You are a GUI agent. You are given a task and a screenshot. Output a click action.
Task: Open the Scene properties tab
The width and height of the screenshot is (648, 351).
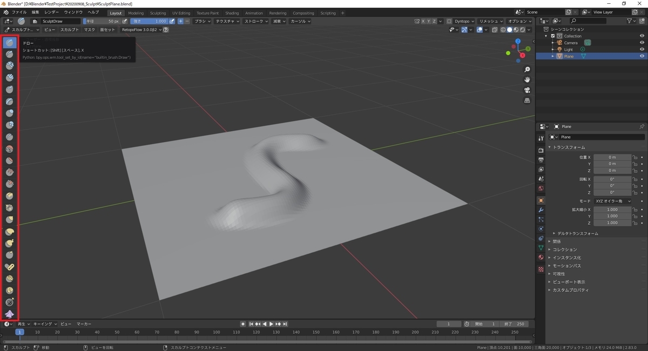(541, 179)
